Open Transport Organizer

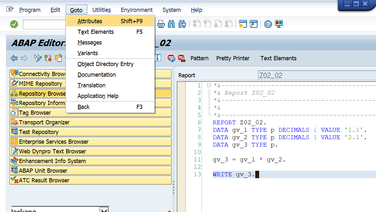[x=90, y=122]
